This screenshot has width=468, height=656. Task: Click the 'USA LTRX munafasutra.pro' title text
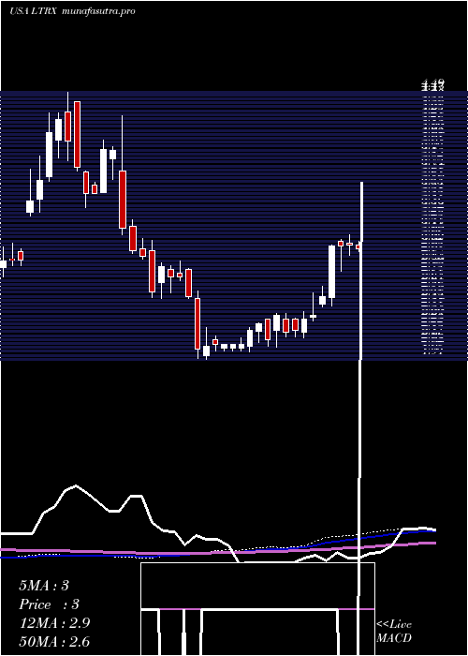(x=72, y=11)
